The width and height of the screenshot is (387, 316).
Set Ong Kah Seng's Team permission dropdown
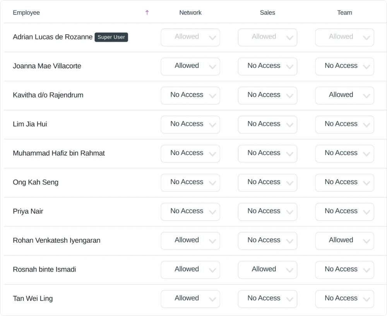point(344,183)
